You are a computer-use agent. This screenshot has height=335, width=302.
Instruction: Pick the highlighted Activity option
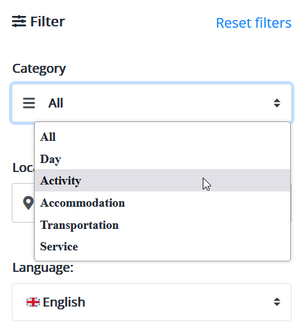click(162, 180)
